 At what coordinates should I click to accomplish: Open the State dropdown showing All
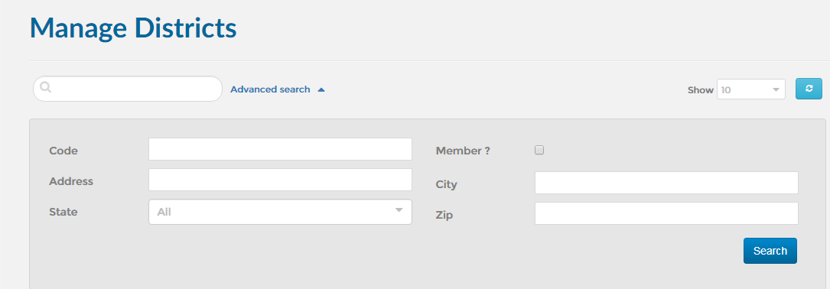click(280, 212)
